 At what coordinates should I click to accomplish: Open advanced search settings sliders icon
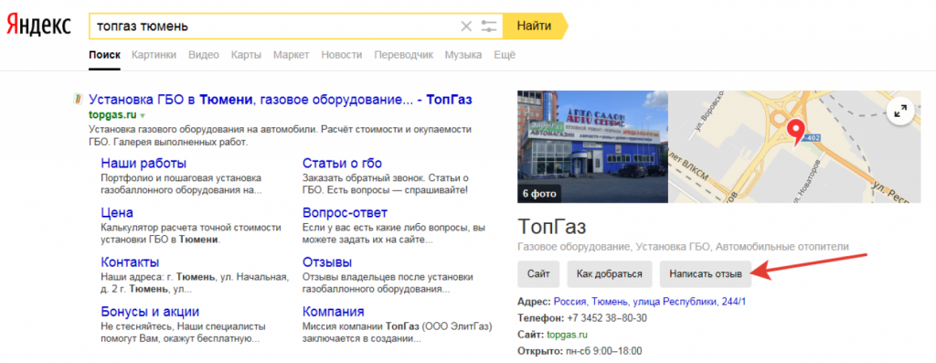[489, 27]
